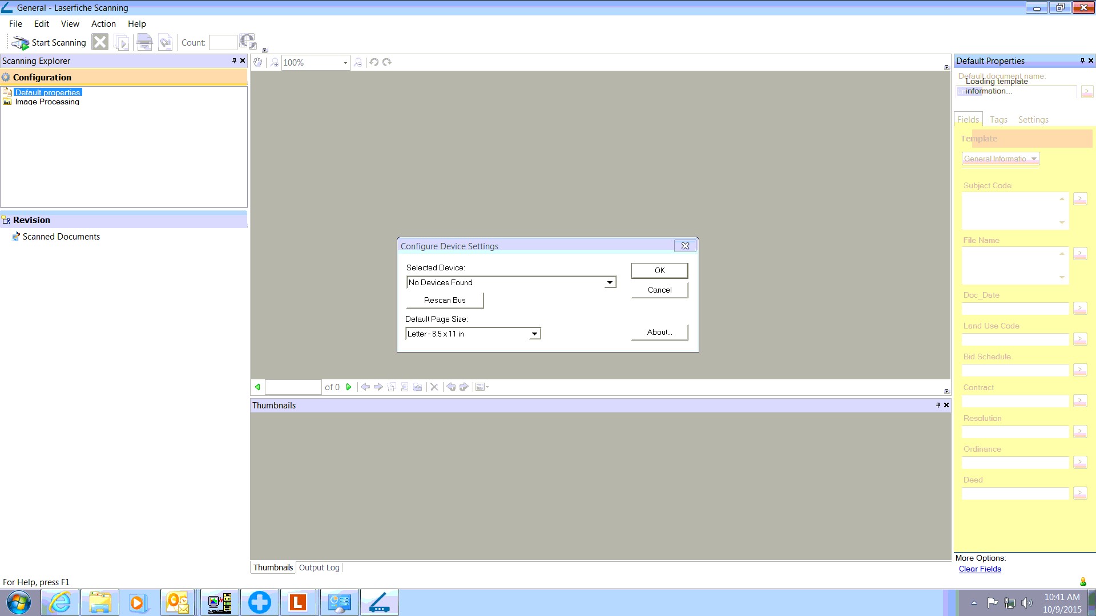1096x616 pixels.
Task: Click the page number input field
Action: click(x=293, y=387)
